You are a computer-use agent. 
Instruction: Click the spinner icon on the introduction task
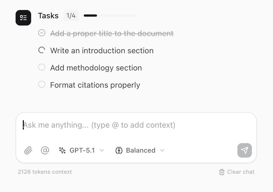point(42,50)
